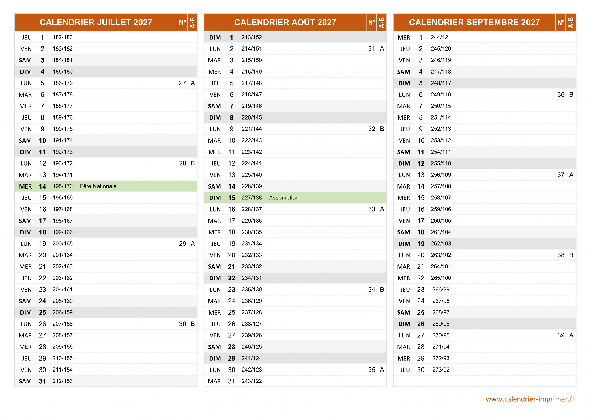Select the Calendrier Juillet 2027 header
The image size is (591, 418).
96,22
